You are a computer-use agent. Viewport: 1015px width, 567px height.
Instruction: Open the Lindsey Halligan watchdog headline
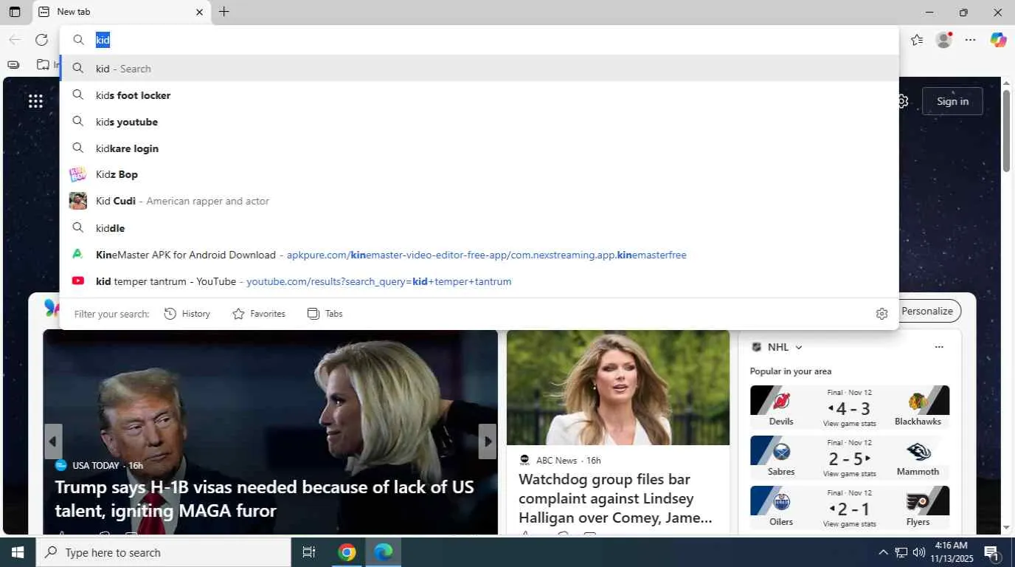[616, 498]
